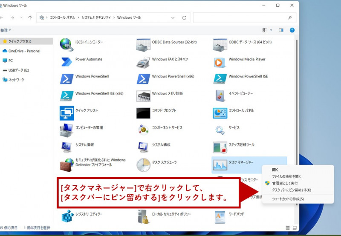Select the ワードパッド icon

coord(220,217)
